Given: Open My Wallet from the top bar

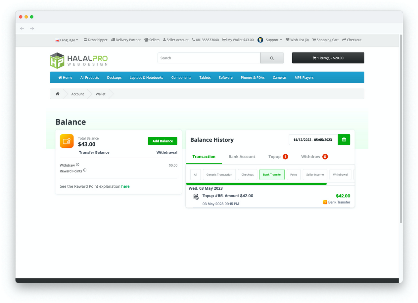Looking at the screenshot, I should pyautogui.click(x=238, y=40).
